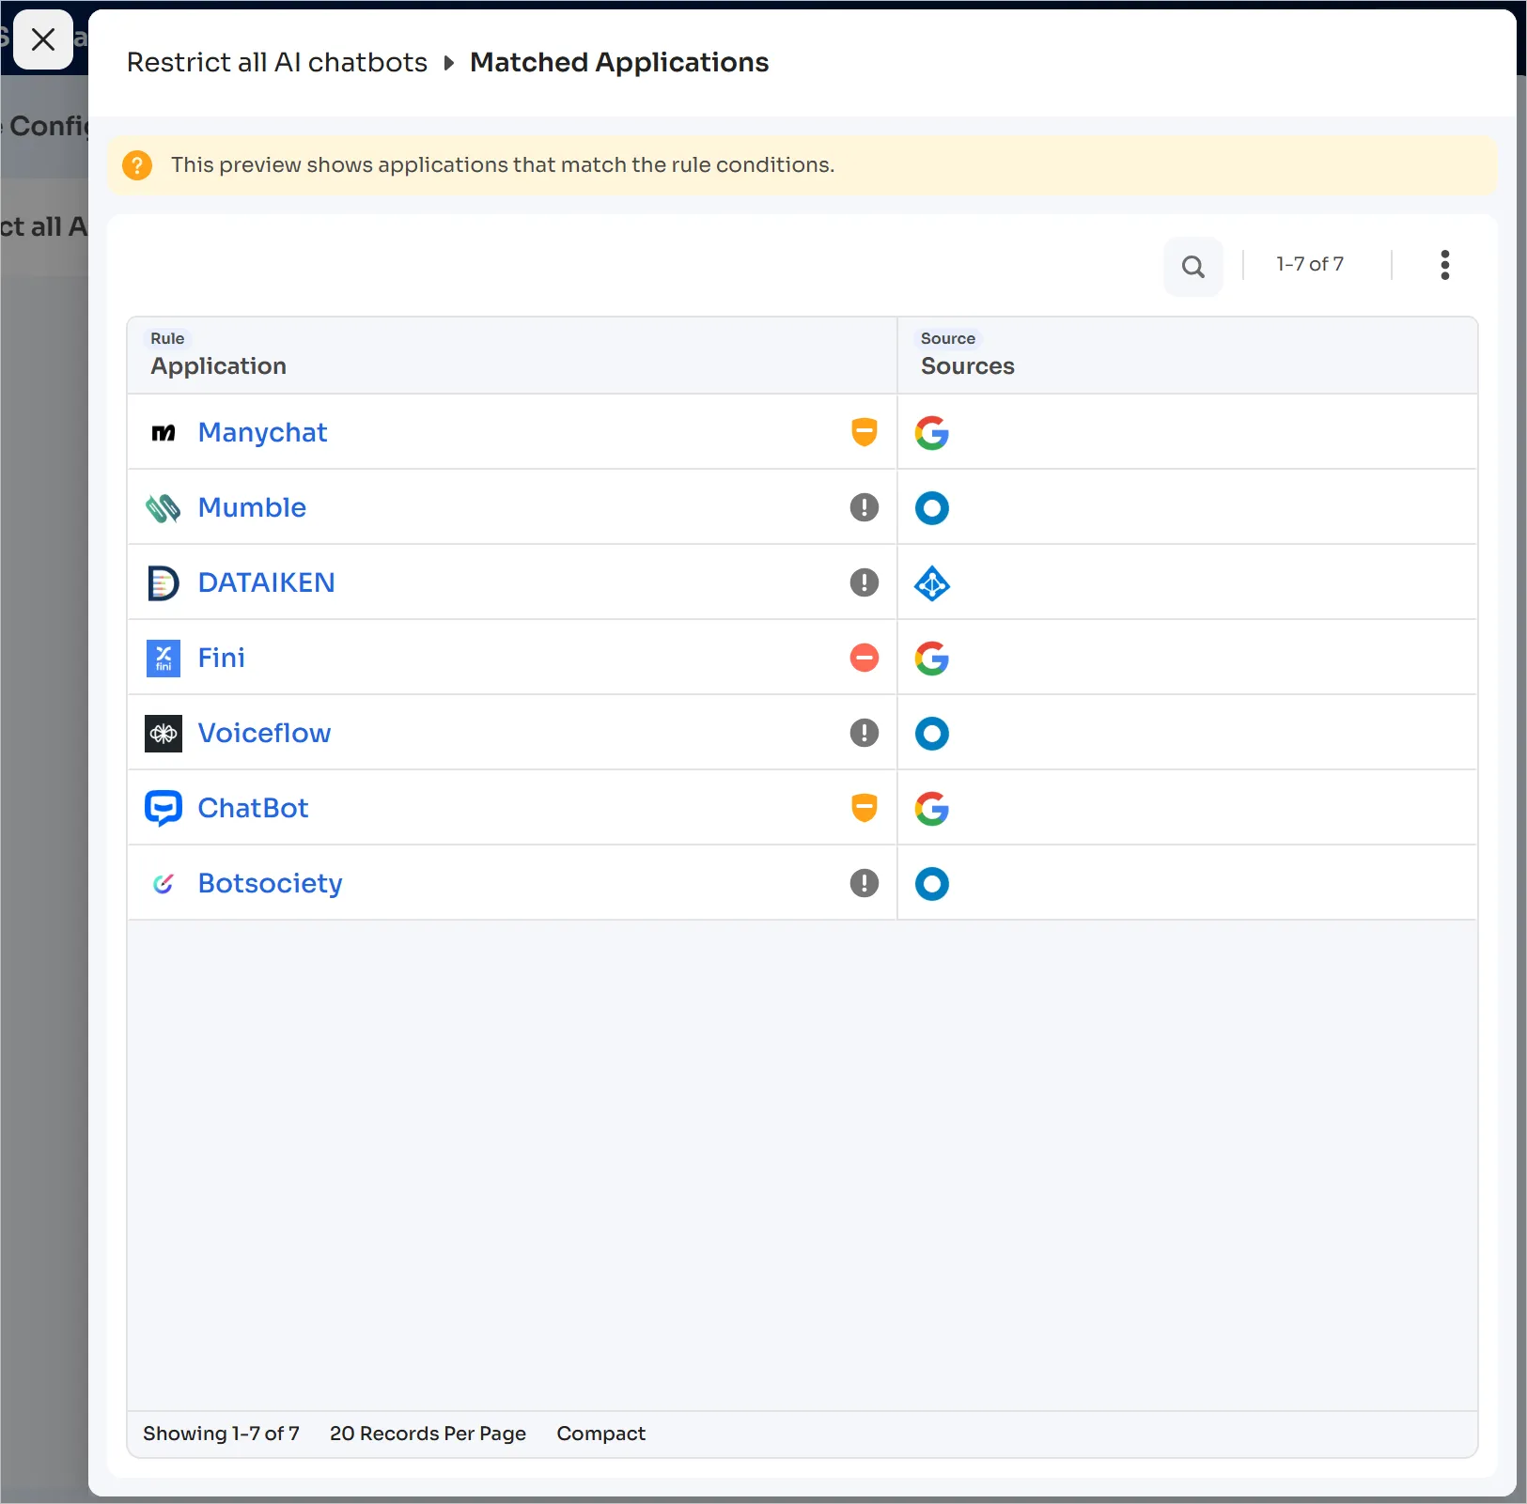The height and width of the screenshot is (1504, 1527).
Task: Click the Manychat app logo
Action: [x=164, y=432]
